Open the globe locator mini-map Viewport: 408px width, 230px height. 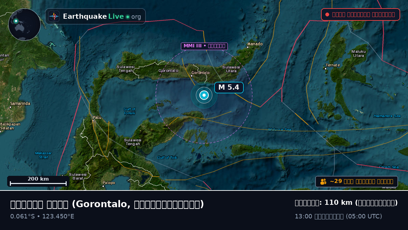[x=24, y=25]
